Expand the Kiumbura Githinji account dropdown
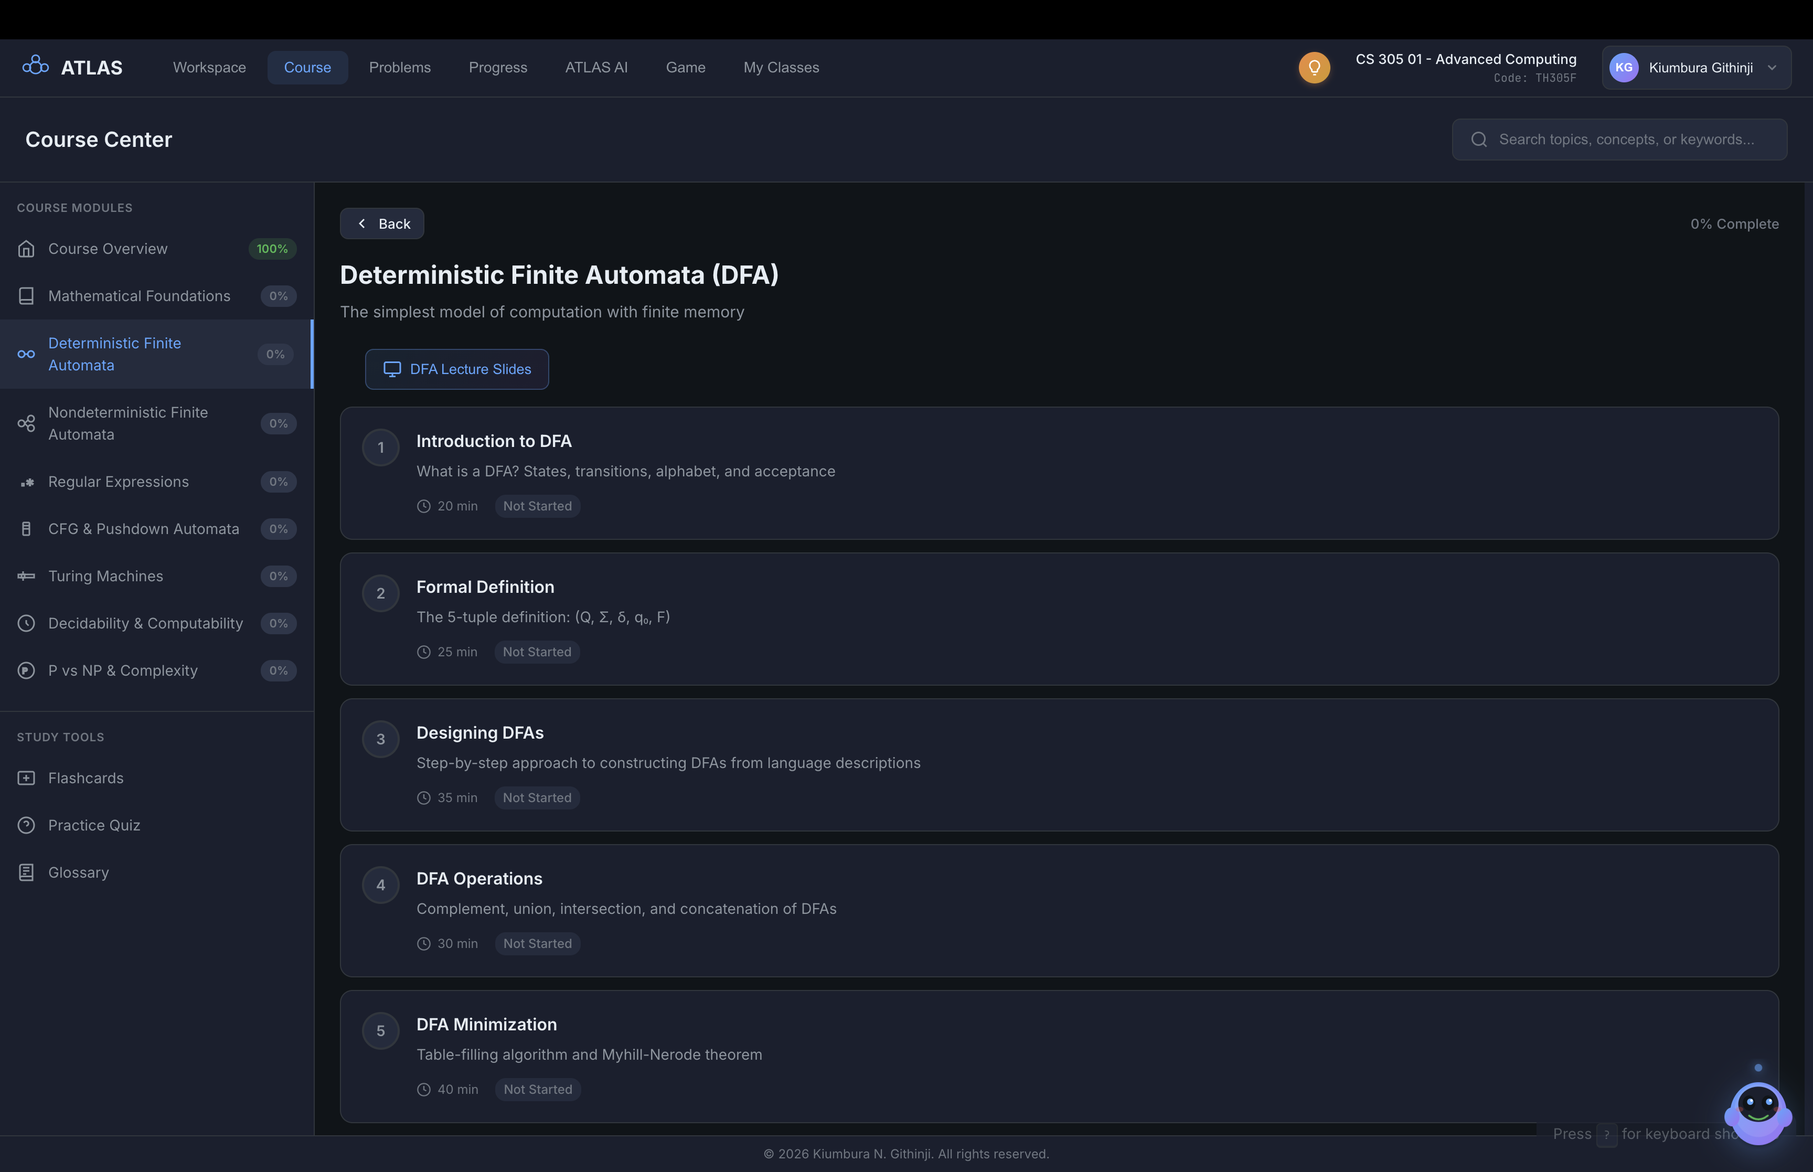The width and height of the screenshot is (1813, 1172). pos(1697,68)
